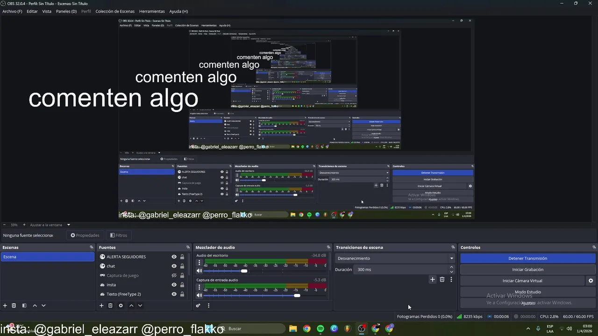Enable Modo Estudio
The width and height of the screenshot is (598, 336).
coord(528,292)
